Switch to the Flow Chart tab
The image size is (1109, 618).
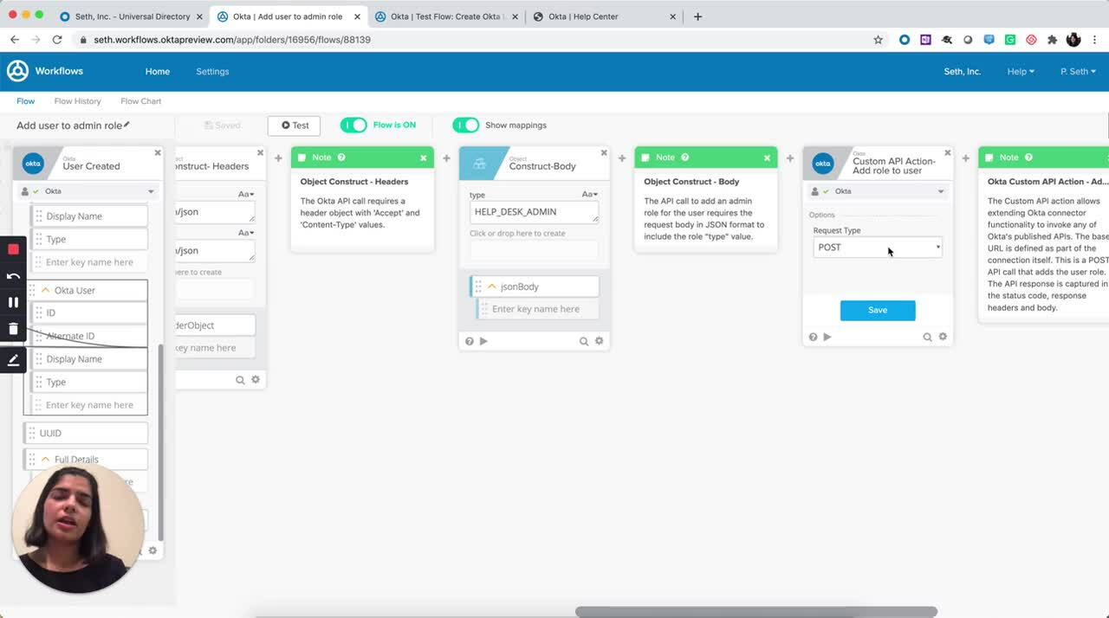141,101
